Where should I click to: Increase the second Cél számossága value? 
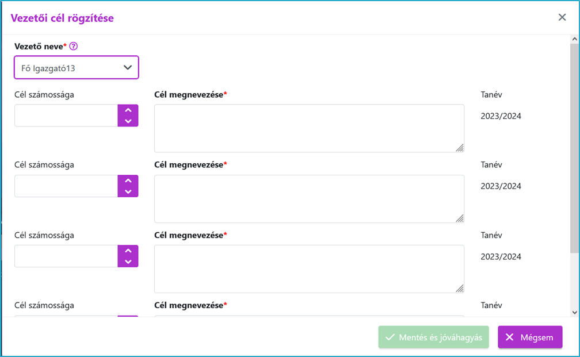128,181
